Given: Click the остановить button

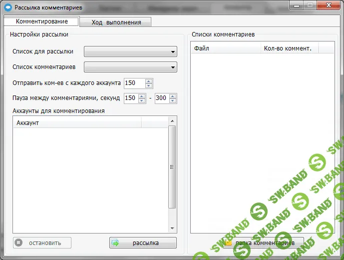Looking at the screenshot, I should point(42,243).
